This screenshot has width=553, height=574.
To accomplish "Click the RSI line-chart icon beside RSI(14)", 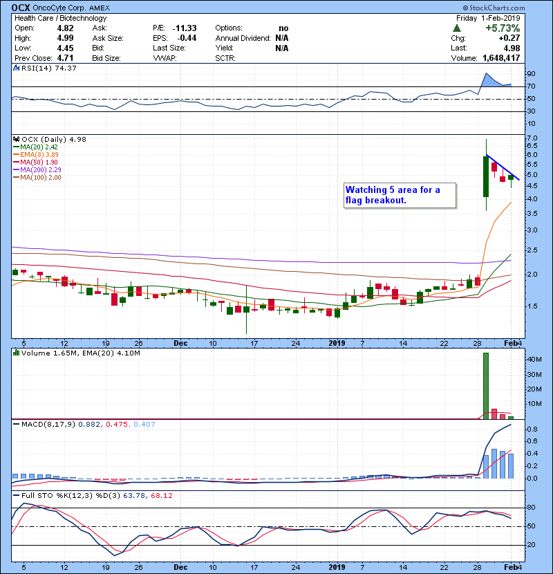I will pos(16,68).
